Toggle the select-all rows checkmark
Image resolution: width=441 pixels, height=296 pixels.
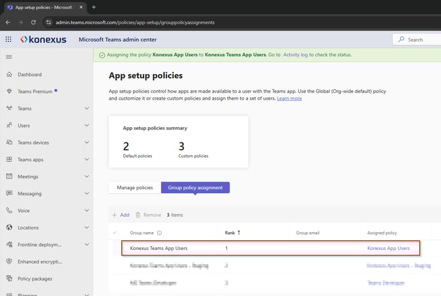115,233
